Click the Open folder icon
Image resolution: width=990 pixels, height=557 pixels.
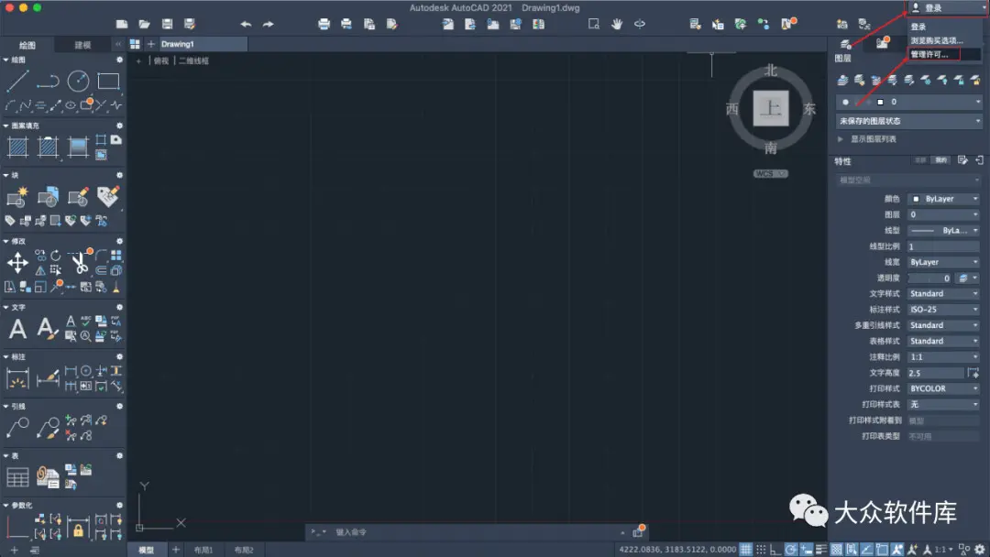tap(145, 25)
